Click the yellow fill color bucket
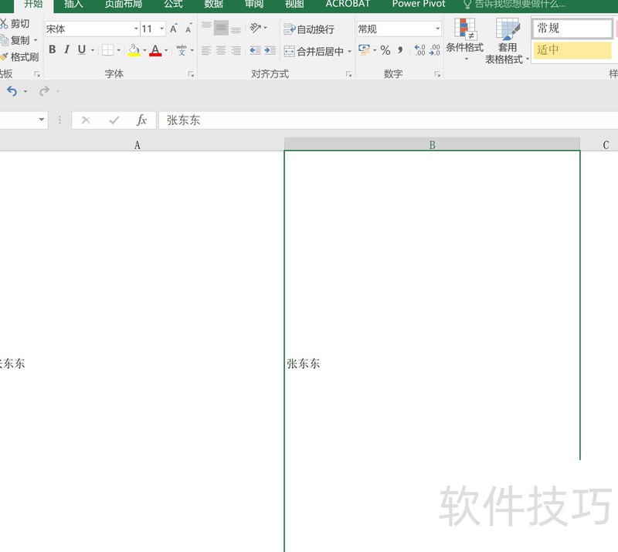The width and height of the screenshot is (618, 552). click(134, 51)
